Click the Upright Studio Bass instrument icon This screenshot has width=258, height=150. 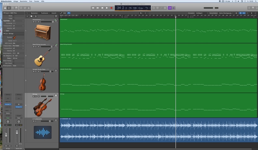pos(42,82)
